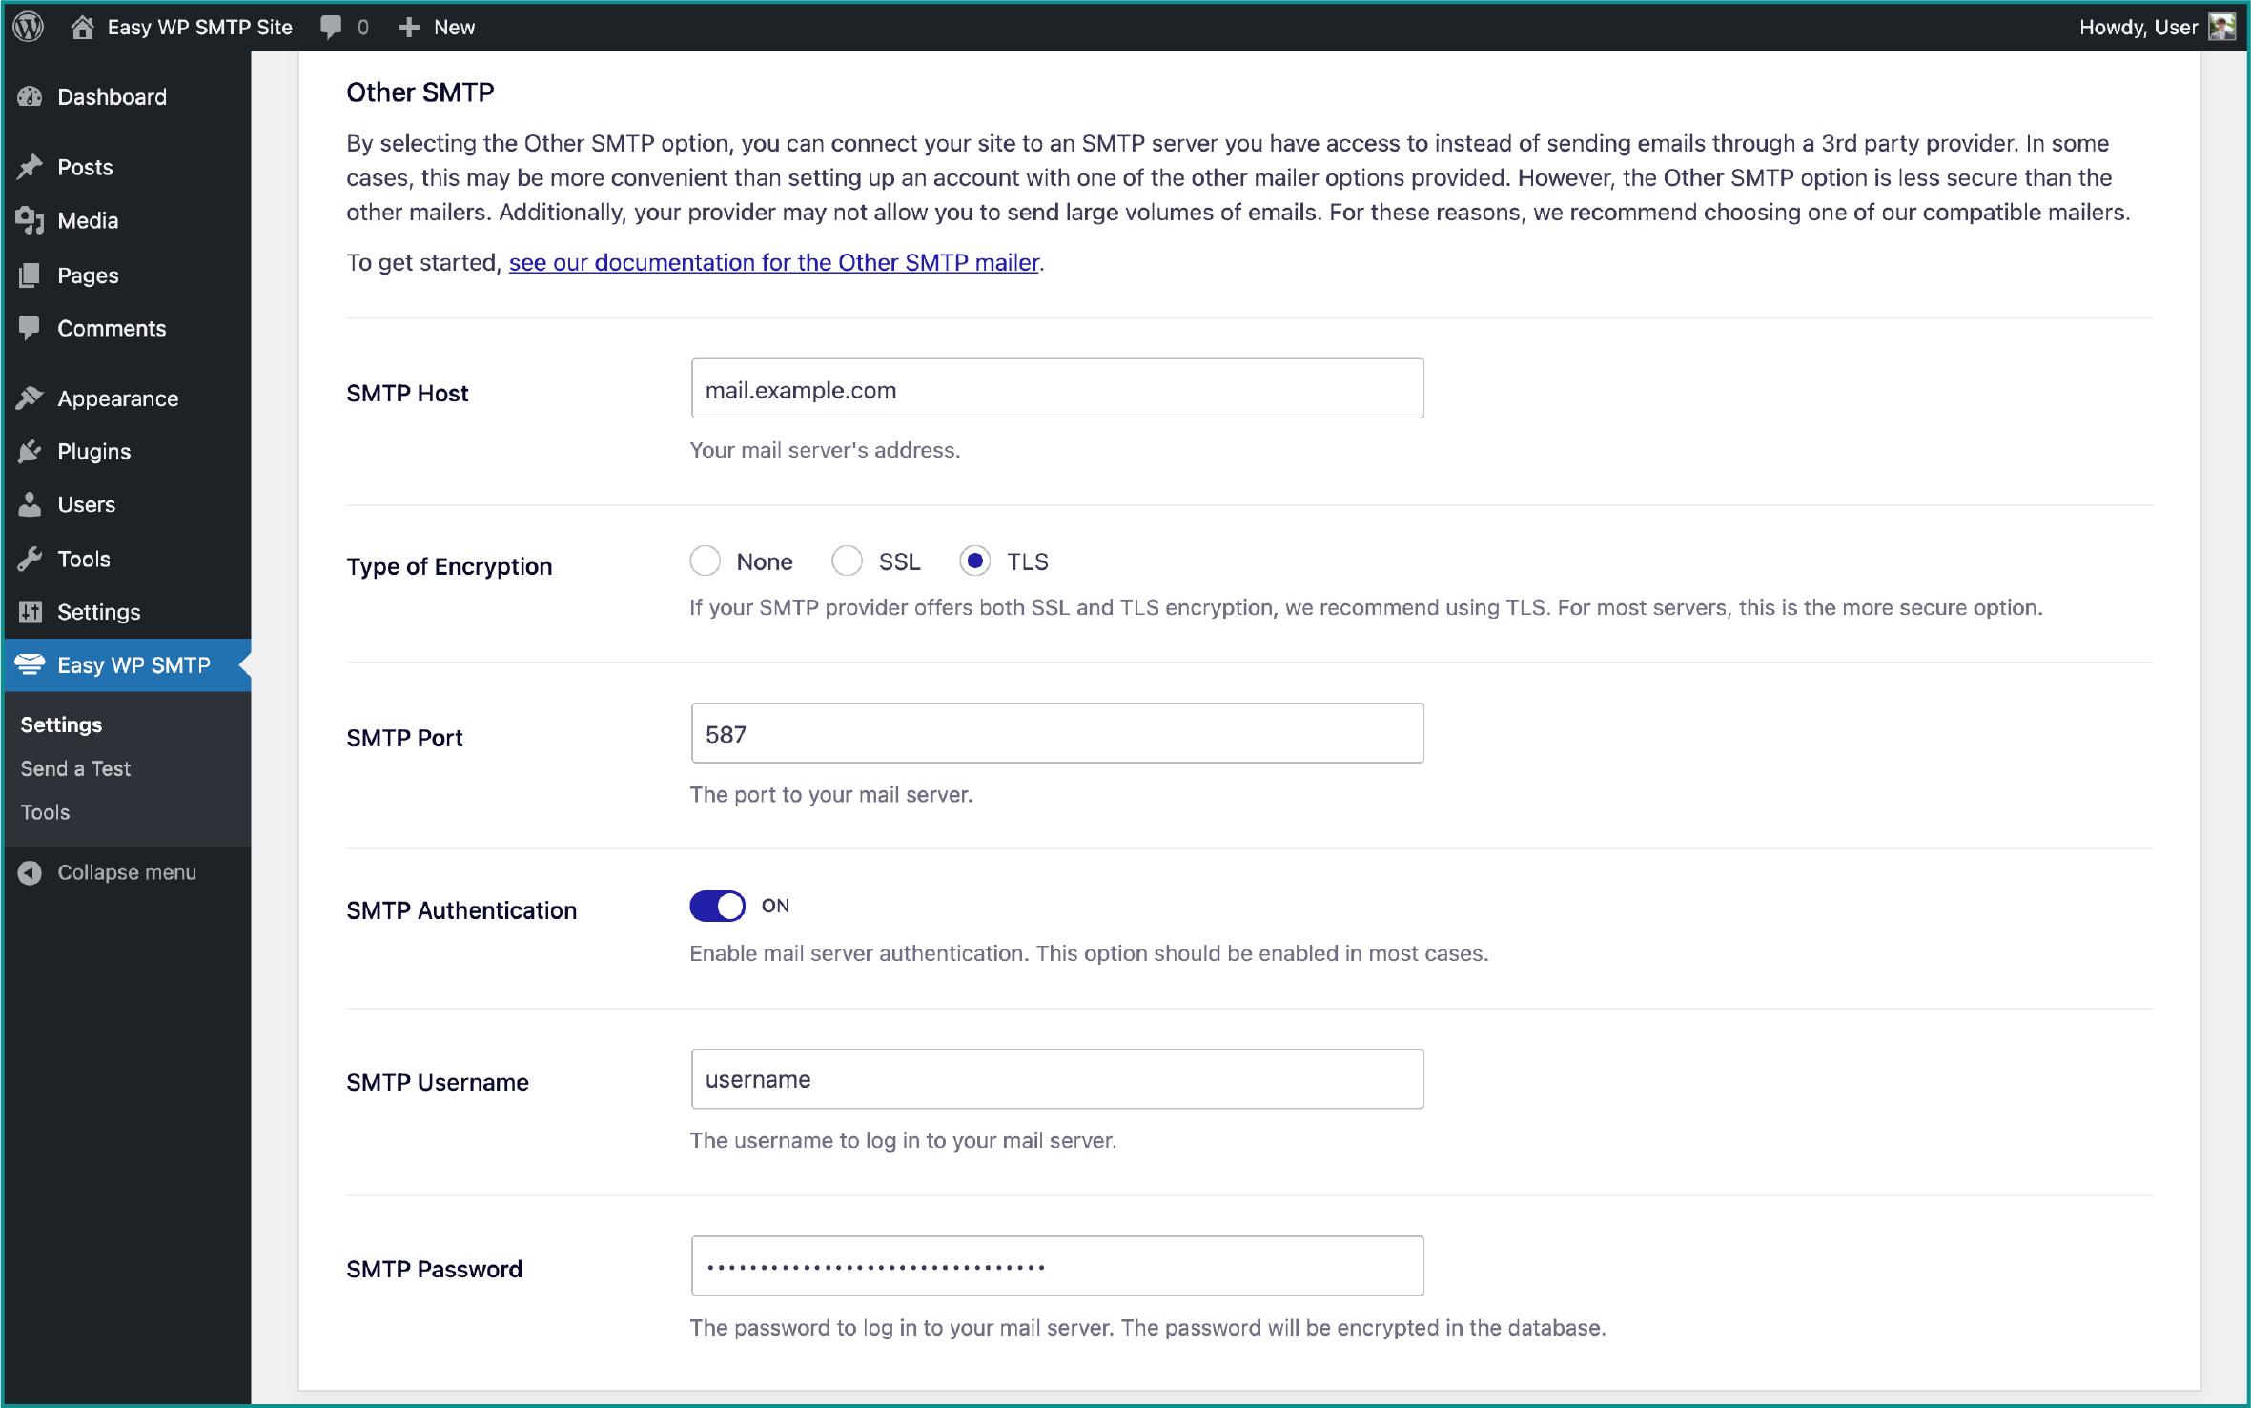Collapse the admin sidebar menu
The image size is (2251, 1408).
(126, 871)
